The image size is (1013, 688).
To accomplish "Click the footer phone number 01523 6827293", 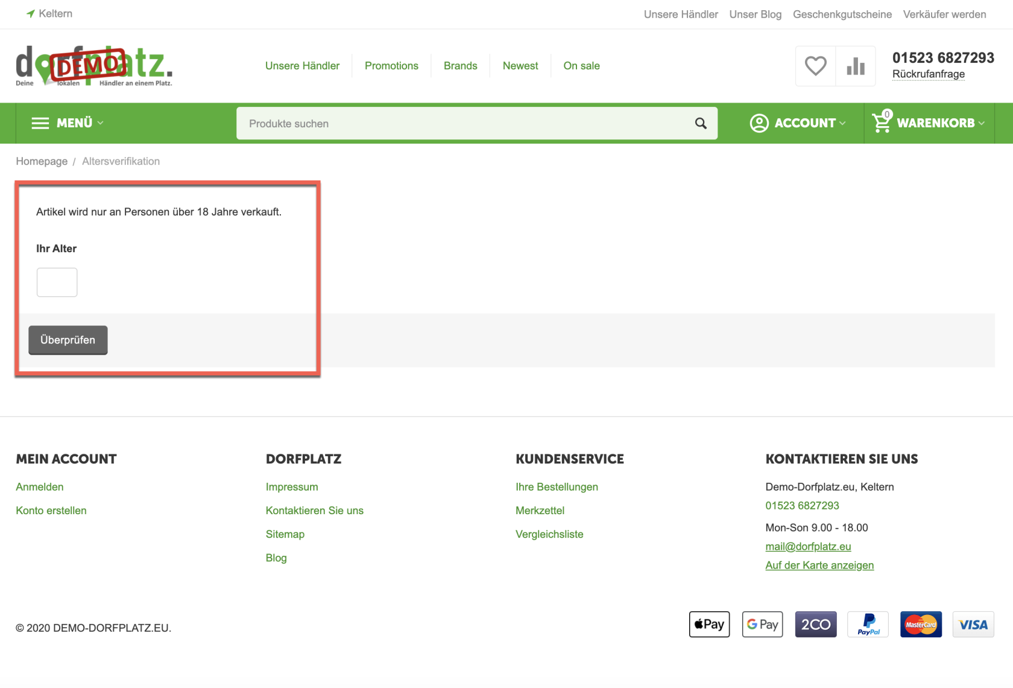I will (x=802, y=506).
